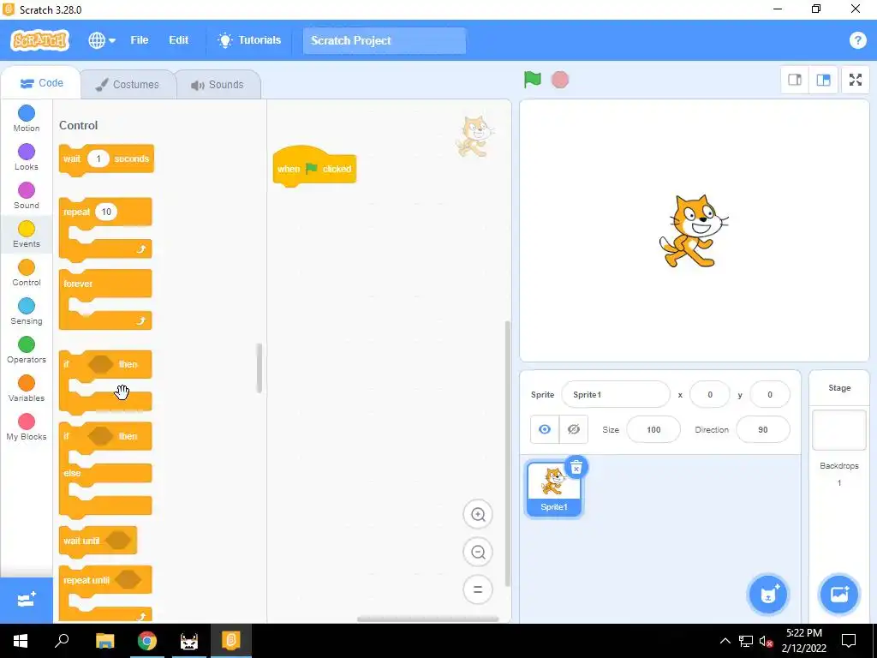Click the sprite Size field
Screen dimensions: 877x658
point(653,430)
